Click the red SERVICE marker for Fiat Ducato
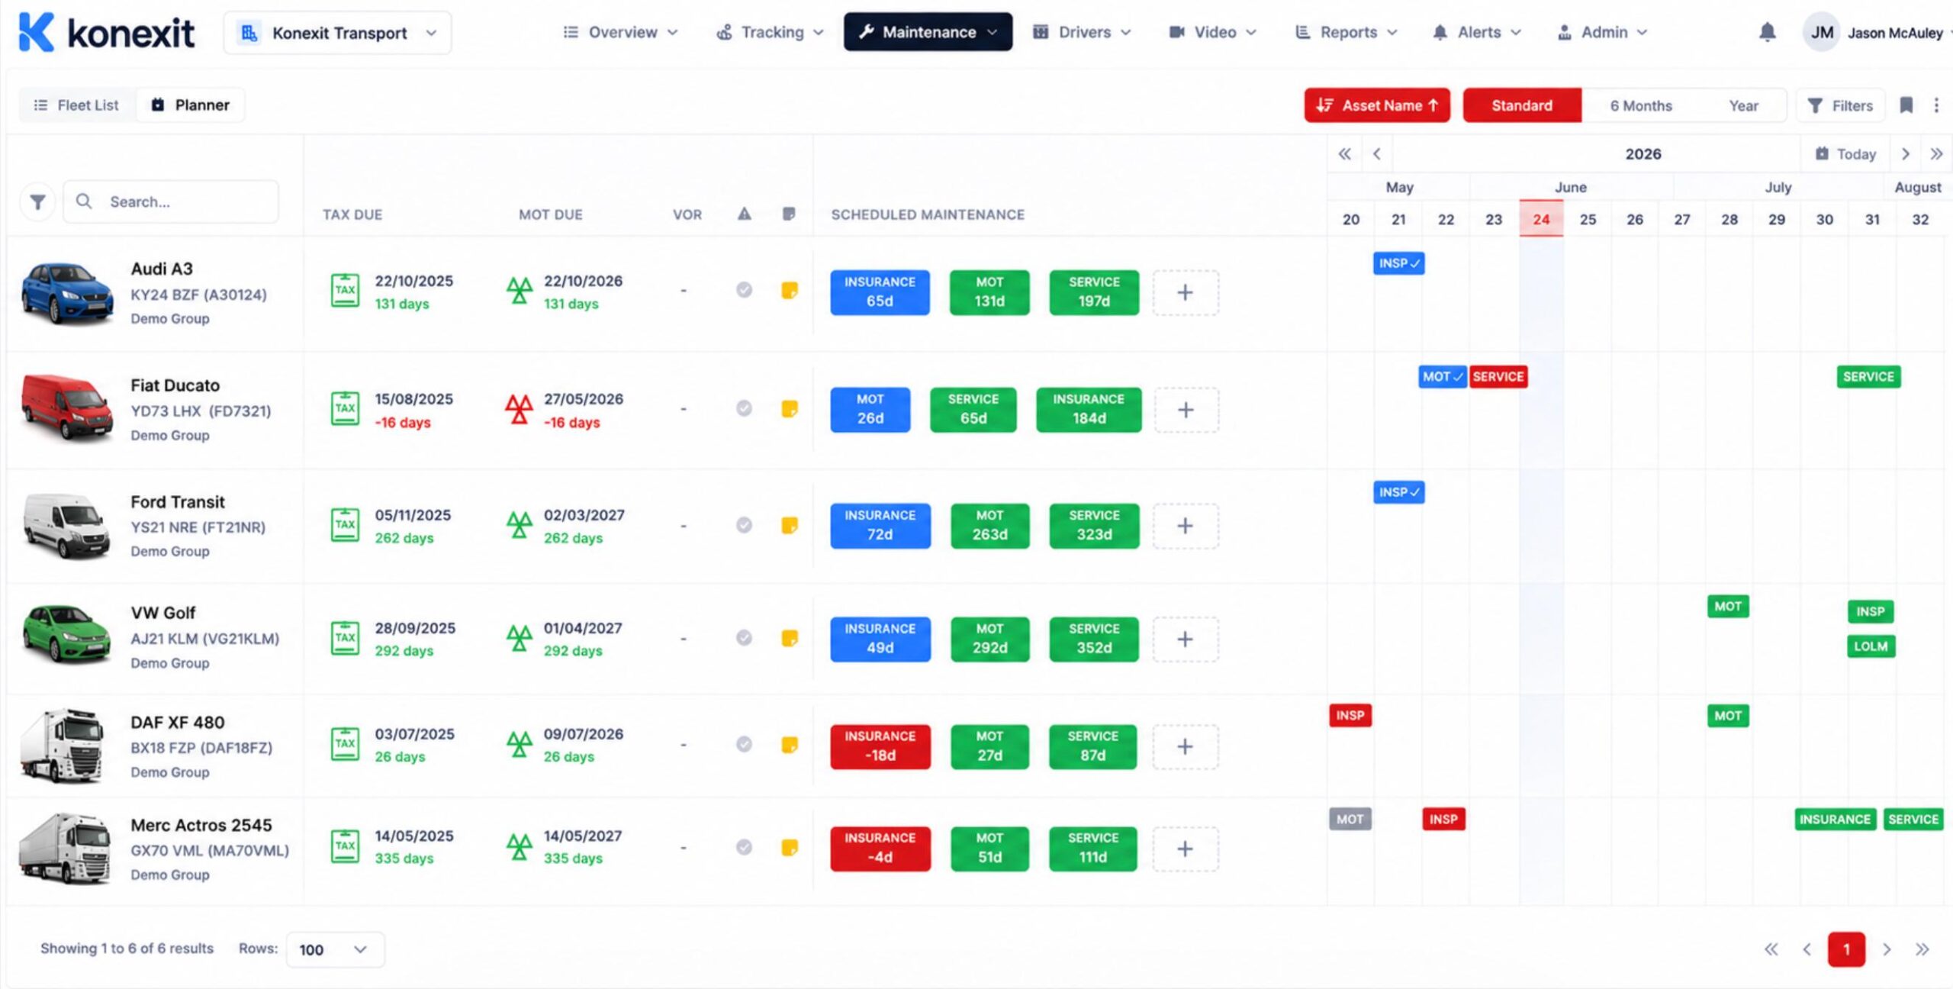 pos(1498,377)
